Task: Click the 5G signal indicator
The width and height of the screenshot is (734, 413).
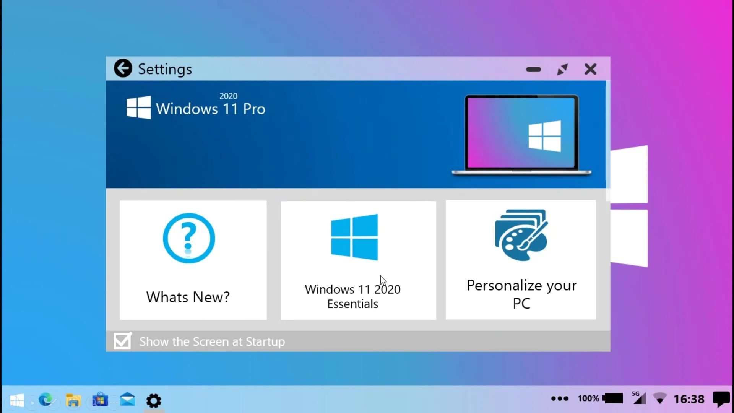Action: (x=639, y=398)
